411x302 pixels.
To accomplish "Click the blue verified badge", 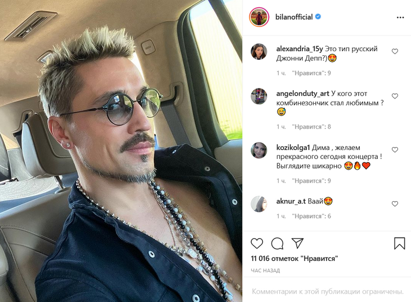I will tap(318, 16).
